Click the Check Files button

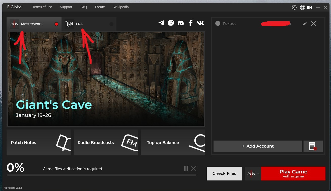pyautogui.click(x=224, y=173)
